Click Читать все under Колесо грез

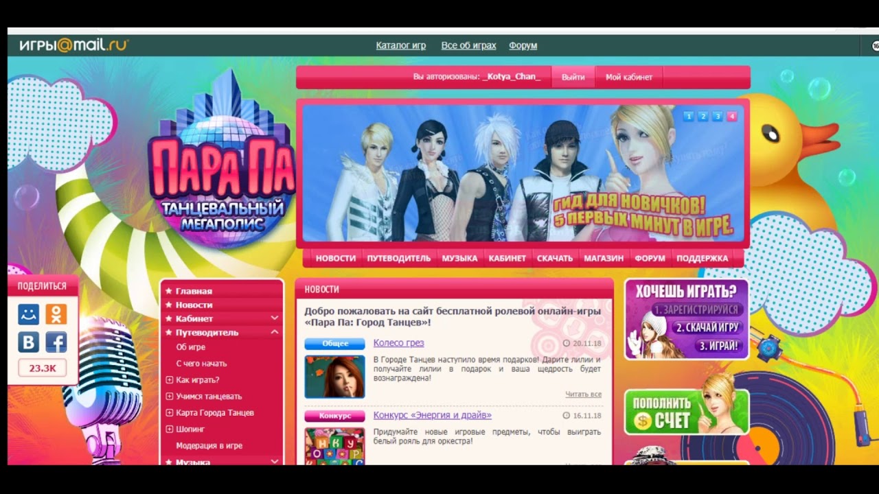tap(584, 395)
